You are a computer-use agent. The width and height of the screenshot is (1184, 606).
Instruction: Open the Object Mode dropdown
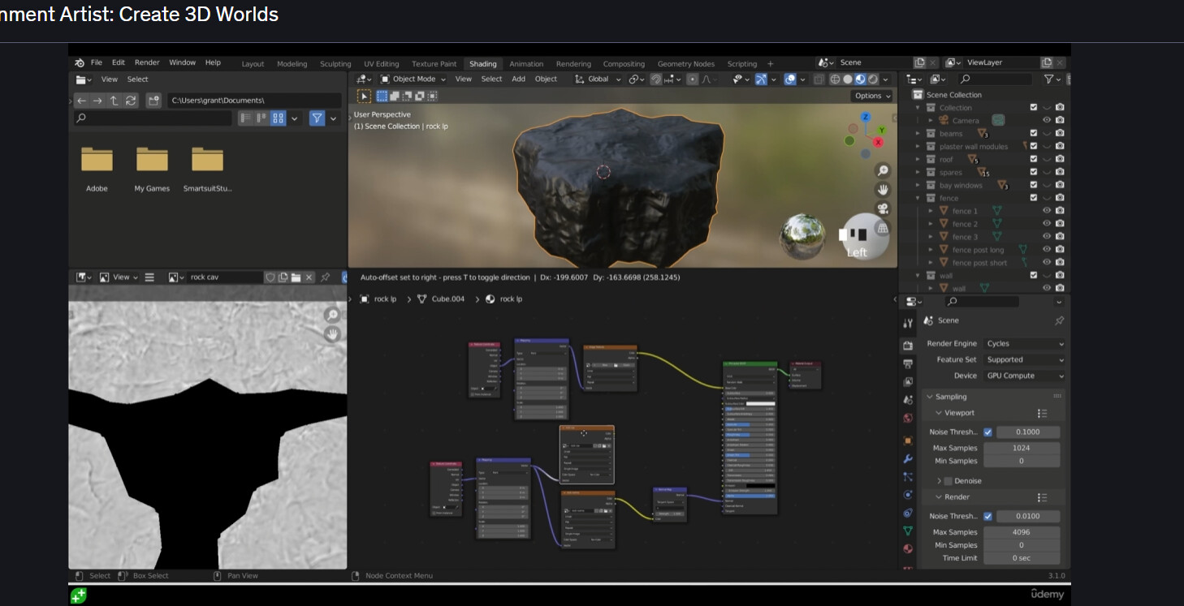point(413,79)
